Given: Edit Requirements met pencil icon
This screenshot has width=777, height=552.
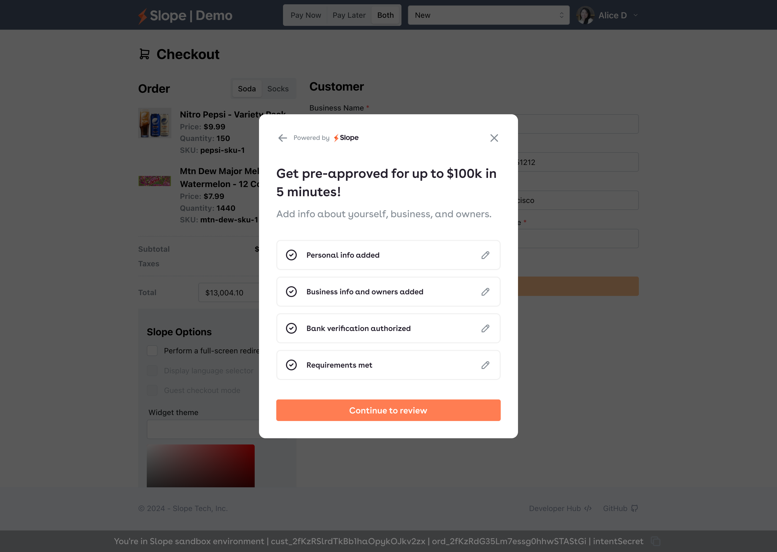Looking at the screenshot, I should [x=485, y=365].
